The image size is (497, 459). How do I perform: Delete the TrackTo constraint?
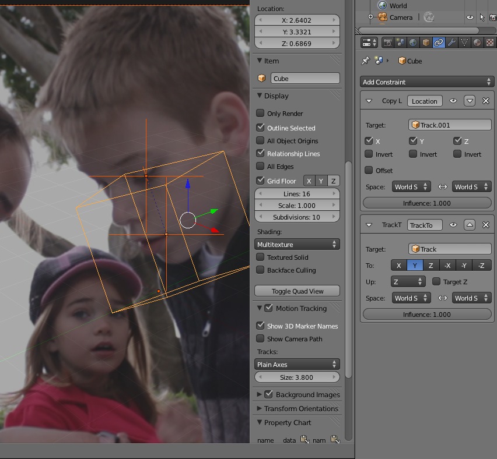pyautogui.click(x=485, y=225)
